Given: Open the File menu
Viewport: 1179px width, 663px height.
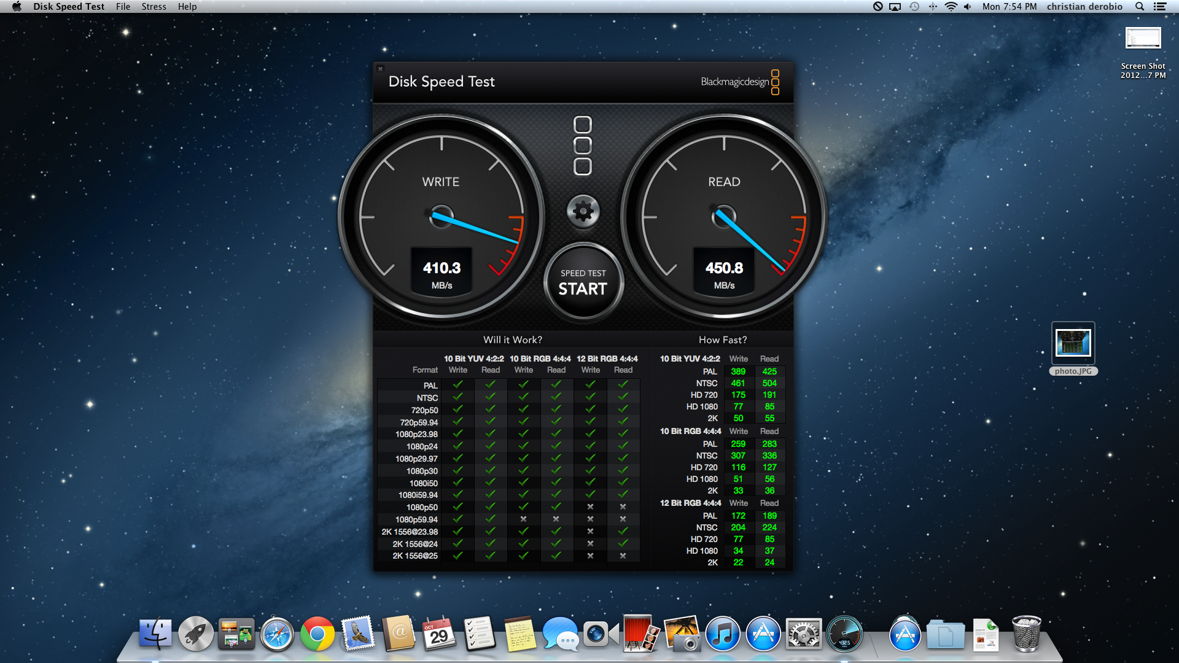Looking at the screenshot, I should tap(123, 7).
